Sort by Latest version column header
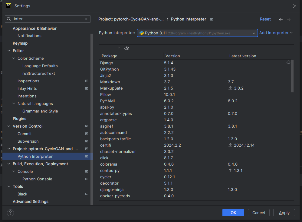Image resolution: width=302 pixels, height=222 pixels. pos(261,56)
